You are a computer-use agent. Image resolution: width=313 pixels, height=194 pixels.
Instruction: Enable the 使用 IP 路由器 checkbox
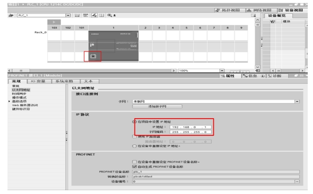pos(134,137)
